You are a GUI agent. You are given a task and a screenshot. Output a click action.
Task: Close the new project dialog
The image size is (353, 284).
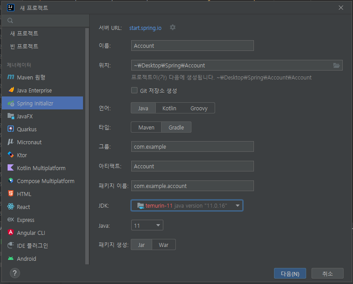point(341,8)
